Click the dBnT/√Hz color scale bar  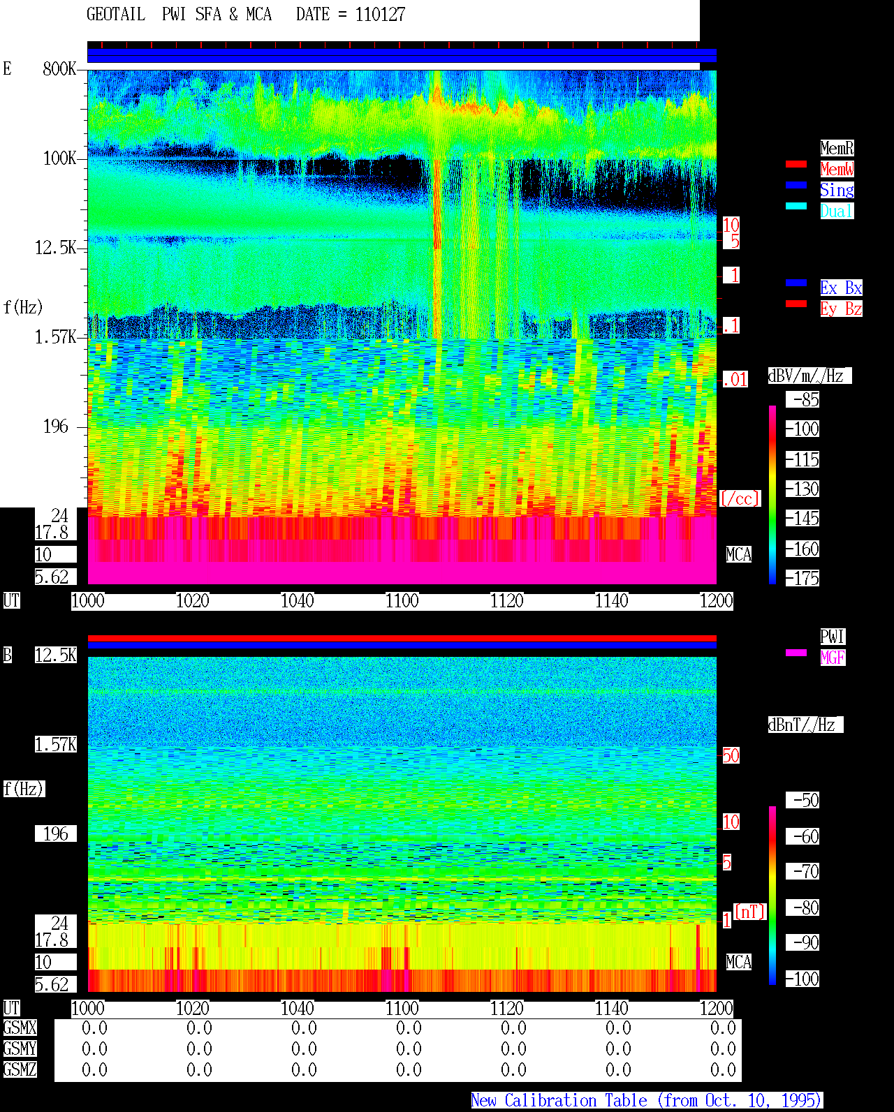pos(772,896)
